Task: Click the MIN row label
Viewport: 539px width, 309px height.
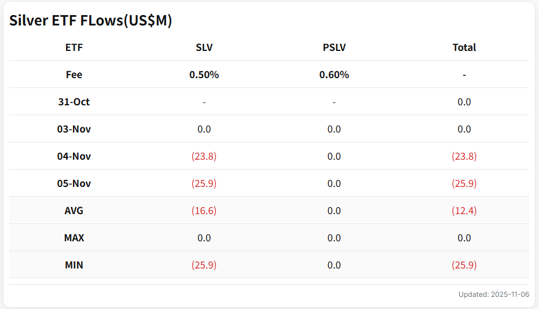Action: click(x=74, y=265)
